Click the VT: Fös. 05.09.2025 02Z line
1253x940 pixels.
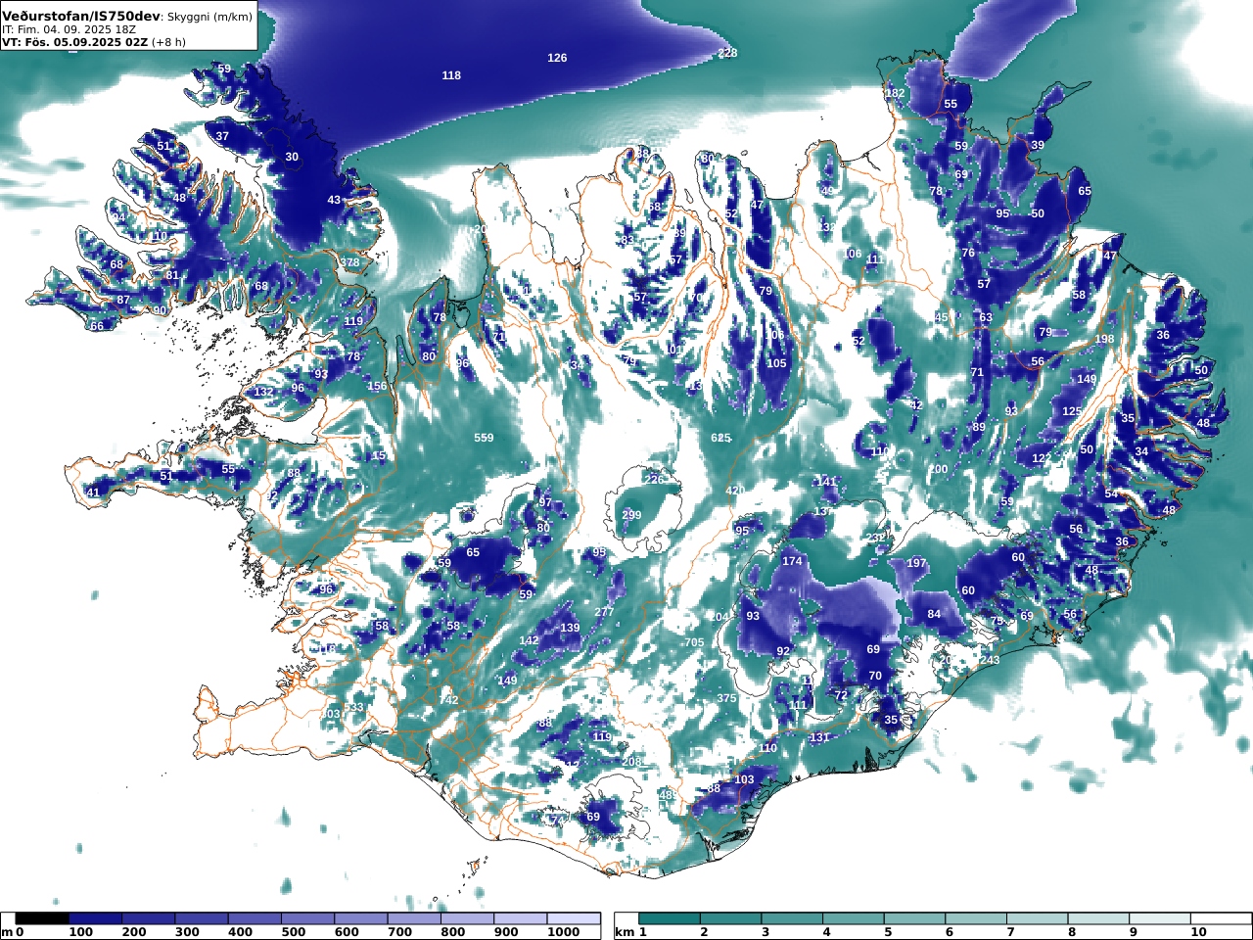click(x=73, y=42)
